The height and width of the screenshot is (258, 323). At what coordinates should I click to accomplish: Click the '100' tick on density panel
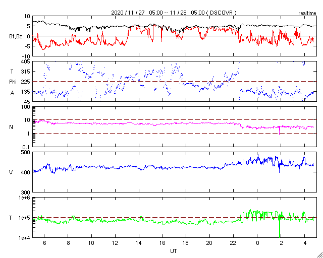(x=26, y=107)
